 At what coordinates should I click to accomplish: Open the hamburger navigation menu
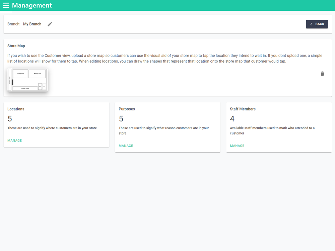6,5
